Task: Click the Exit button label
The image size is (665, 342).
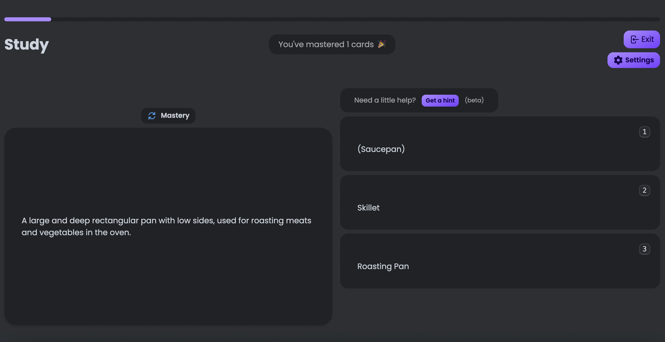Action: tap(647, 40)
